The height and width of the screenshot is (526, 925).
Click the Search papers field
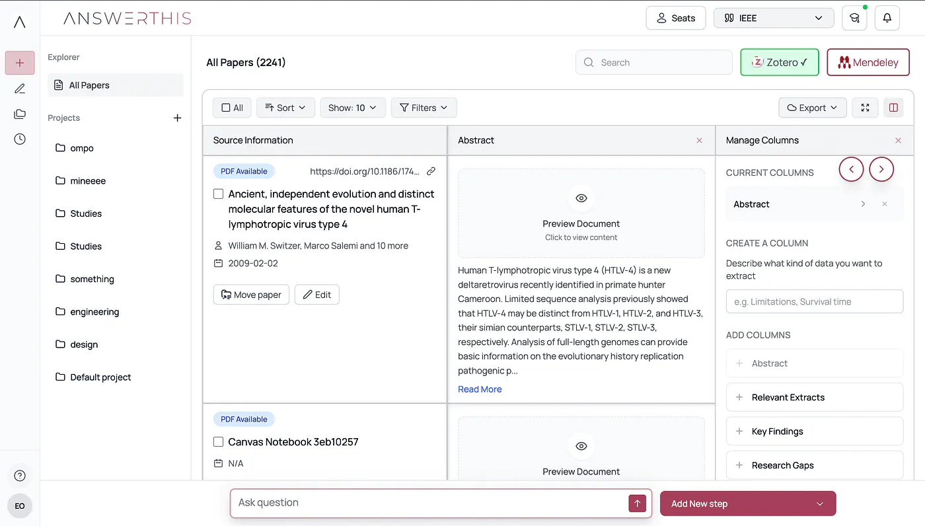654,62
